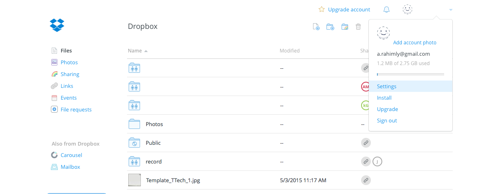Click Add account photo link

click(415, 43)
